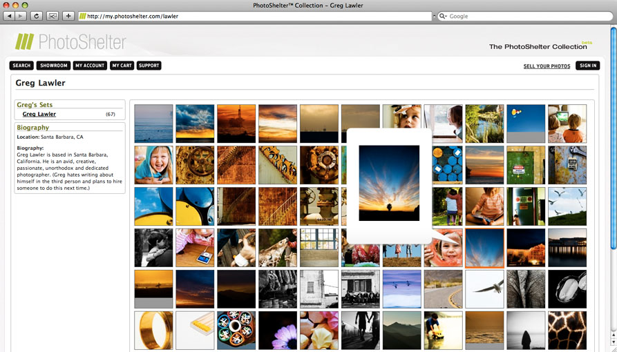Open the toddler reading on floor thumbnail
Viewport: 617px width, 352px height.
[484, 206]
